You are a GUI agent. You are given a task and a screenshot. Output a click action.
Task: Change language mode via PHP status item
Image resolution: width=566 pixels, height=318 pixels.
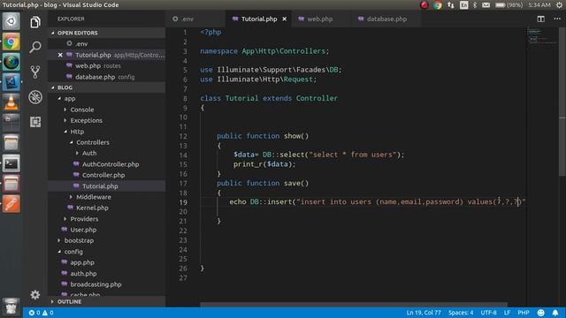coord(523,313)
